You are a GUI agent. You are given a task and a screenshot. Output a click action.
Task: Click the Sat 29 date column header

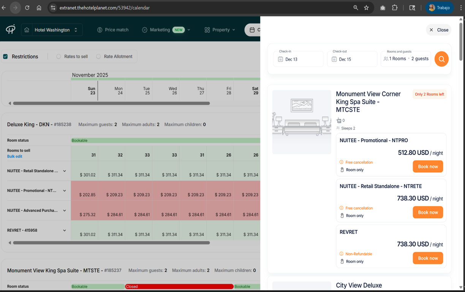coord(247,90)
